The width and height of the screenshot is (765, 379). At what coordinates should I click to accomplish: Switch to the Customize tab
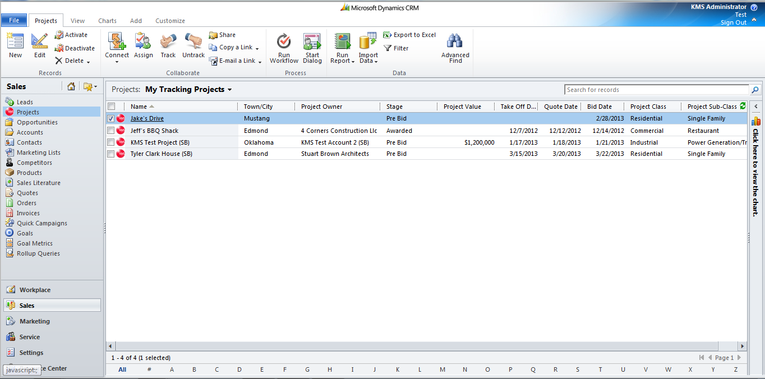coord(170,21)
